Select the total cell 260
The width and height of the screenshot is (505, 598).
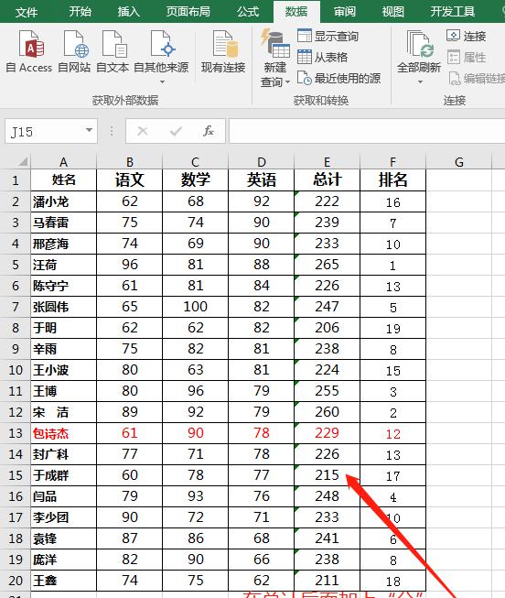tap(327, 412)
